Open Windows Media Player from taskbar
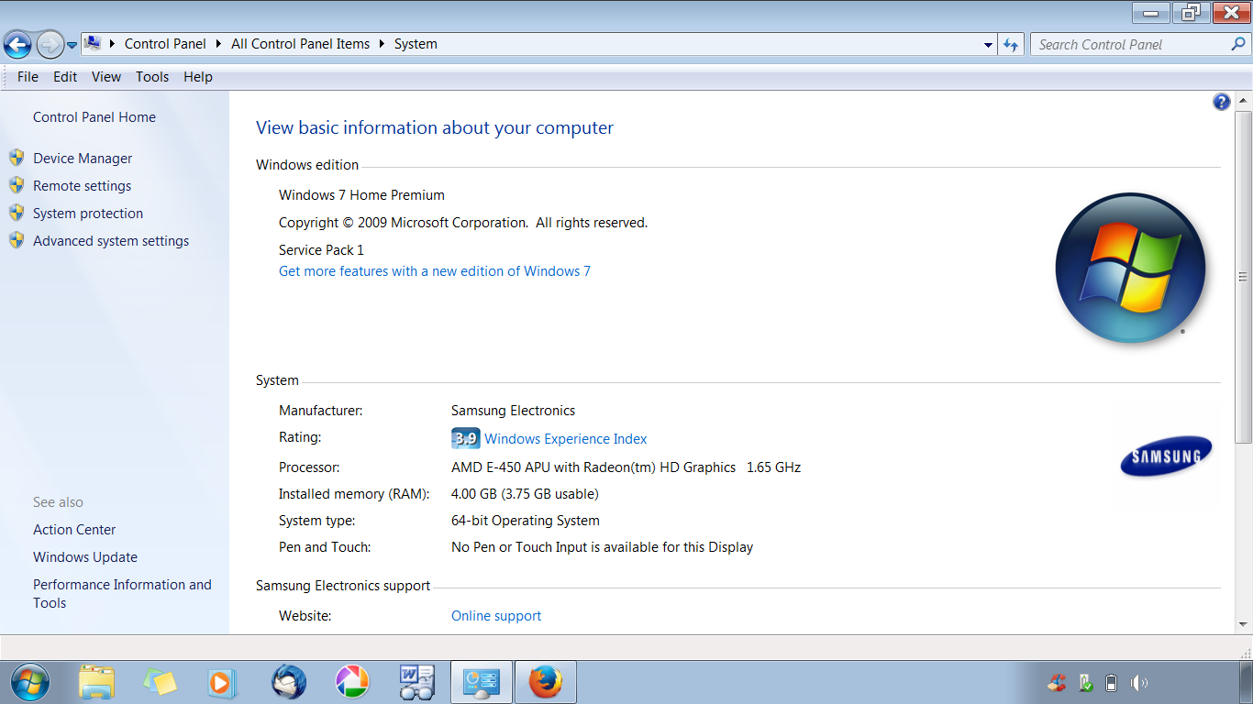Viewport: 1253px width, 704px height. tap(221, 682)
